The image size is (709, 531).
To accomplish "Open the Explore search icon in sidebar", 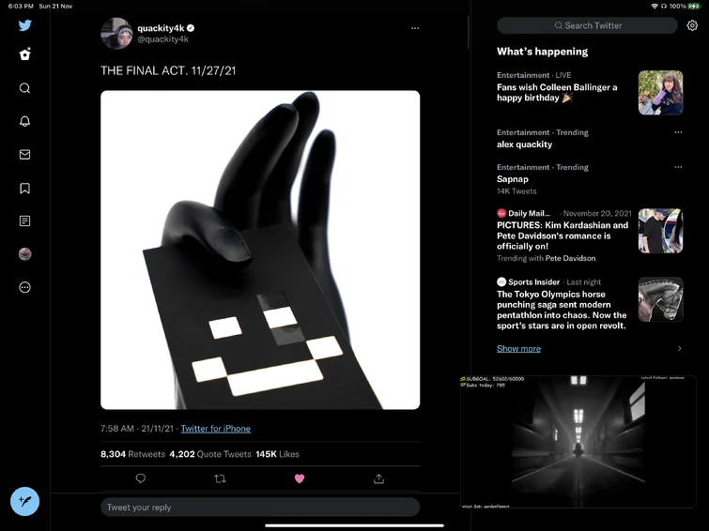I will coord(24,88).
